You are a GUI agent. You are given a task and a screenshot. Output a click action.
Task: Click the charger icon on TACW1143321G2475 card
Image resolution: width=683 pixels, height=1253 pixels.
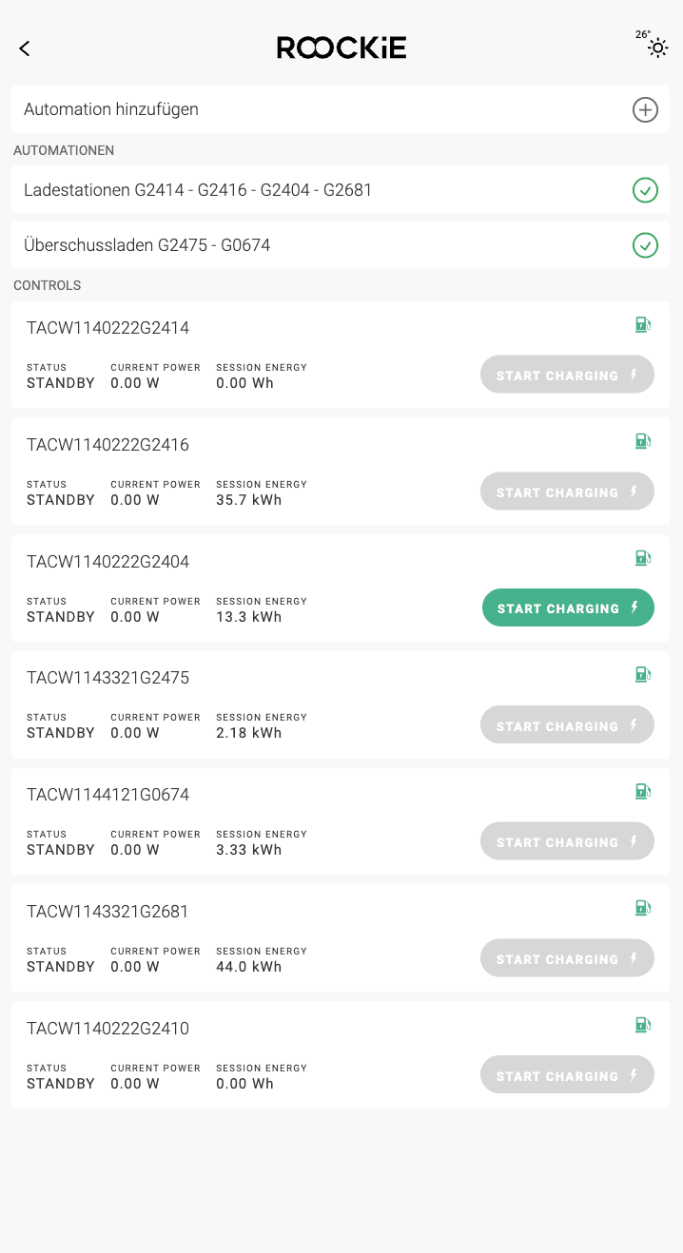[642, 674]
